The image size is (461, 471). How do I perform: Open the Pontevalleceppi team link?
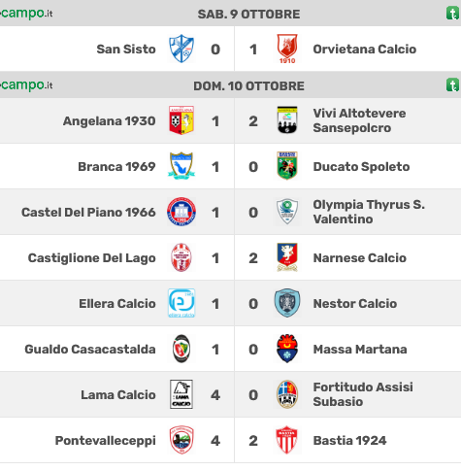tap(105, 441)
